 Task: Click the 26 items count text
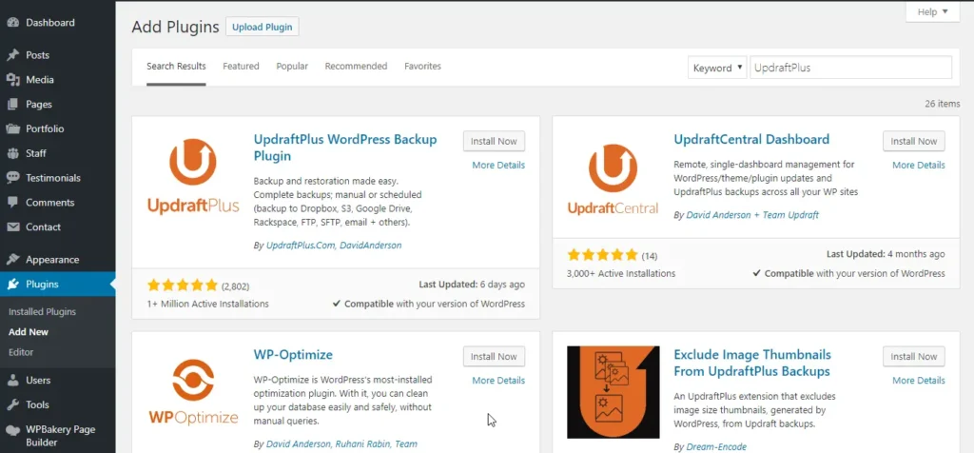[942, 104]
